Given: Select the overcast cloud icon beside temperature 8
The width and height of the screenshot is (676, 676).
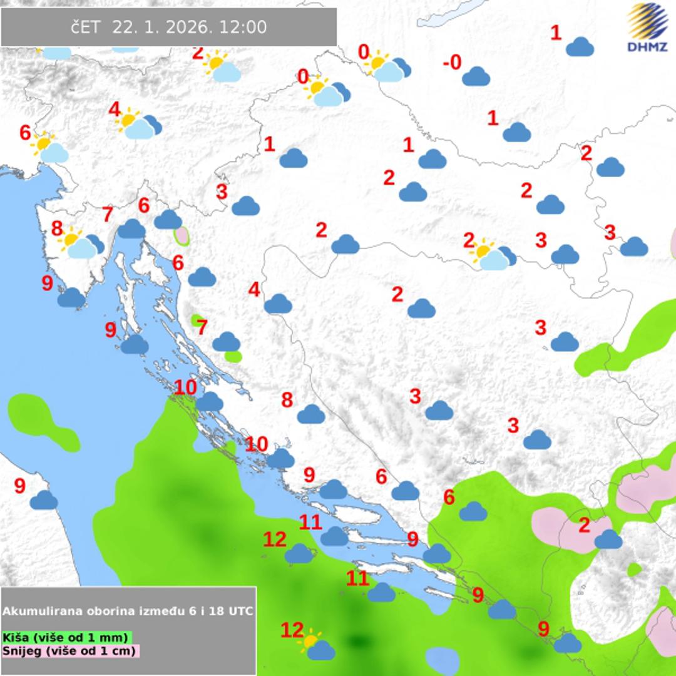Looking at the screenshot, I should pos(311,414).
